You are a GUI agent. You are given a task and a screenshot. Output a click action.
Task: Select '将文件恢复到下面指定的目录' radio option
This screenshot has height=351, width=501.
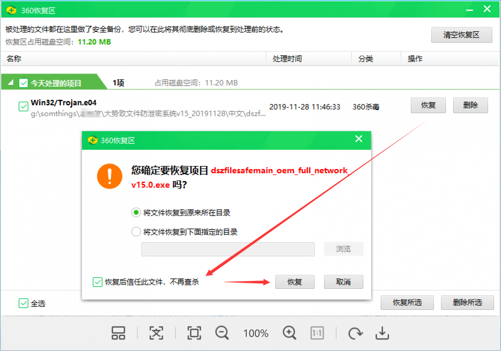[x=136, y=232]
